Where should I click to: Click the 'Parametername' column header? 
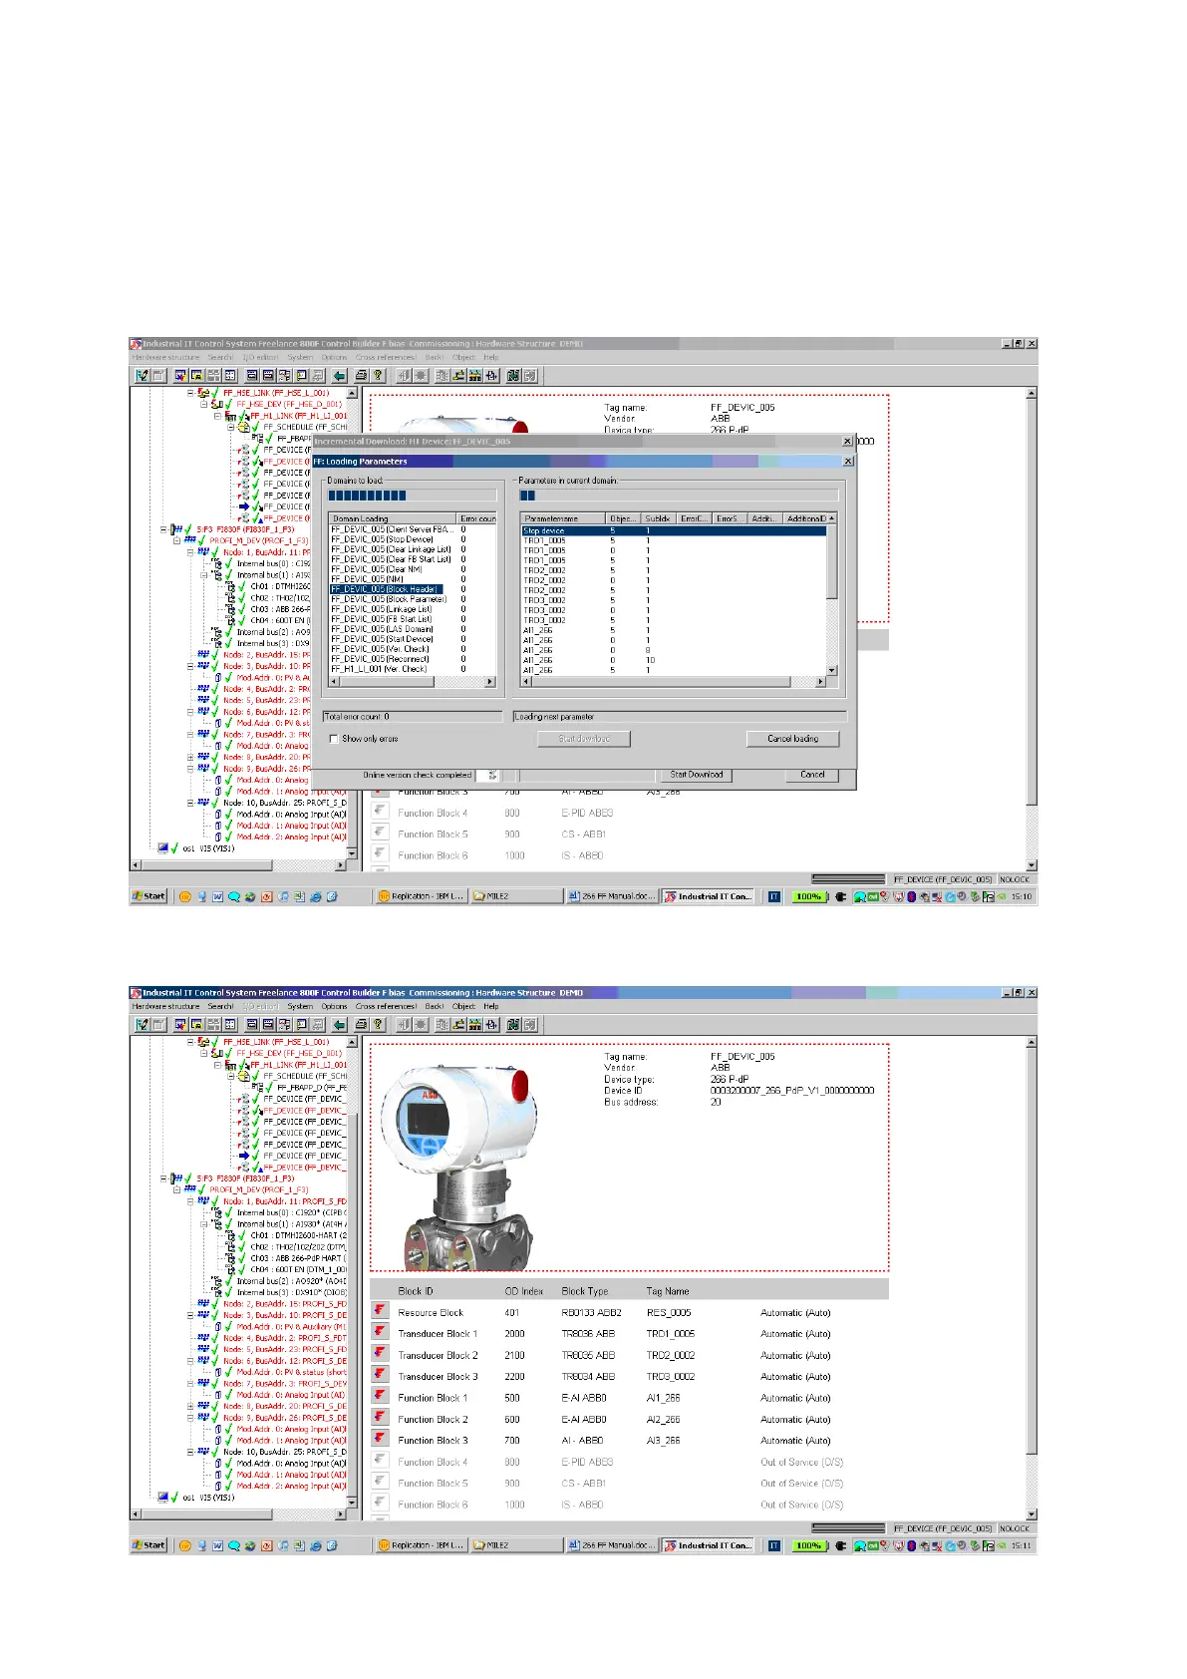click(x=563, y=518)
